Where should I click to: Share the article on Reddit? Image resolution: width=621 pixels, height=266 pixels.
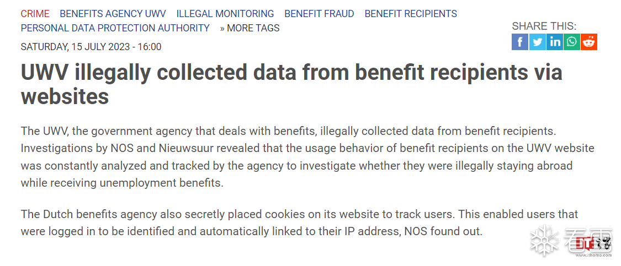click(x=589, y=42)
